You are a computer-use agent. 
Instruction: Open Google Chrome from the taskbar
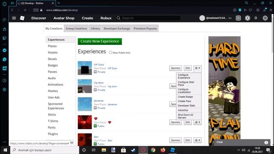pos(153,150)
